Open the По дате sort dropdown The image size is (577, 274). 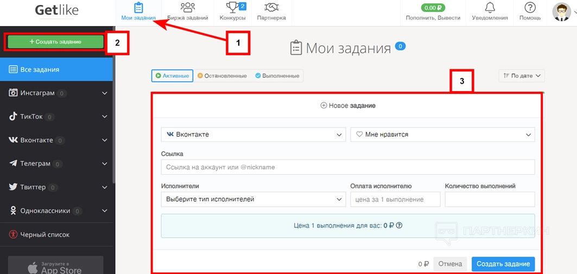coord(522,76)
